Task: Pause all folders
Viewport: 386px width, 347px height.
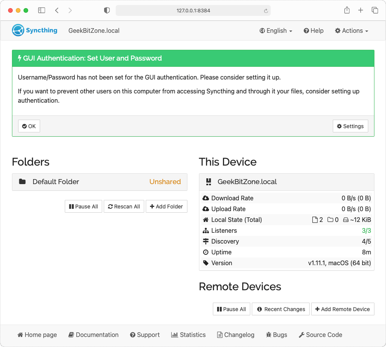Action: pyautogui.click(x=83, y=206)
